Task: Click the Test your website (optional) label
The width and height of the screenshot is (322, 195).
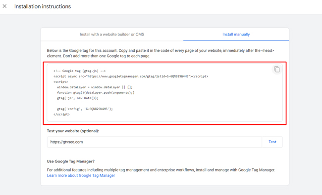Action: (73, 131)
